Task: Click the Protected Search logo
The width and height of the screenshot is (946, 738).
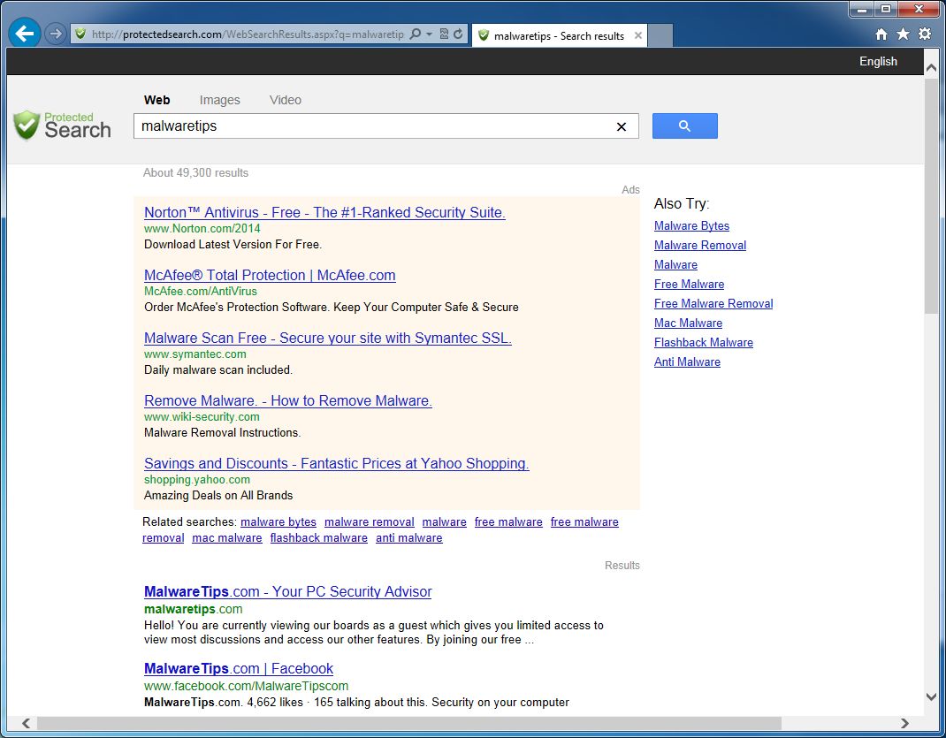Action: [x=62, y=126]
